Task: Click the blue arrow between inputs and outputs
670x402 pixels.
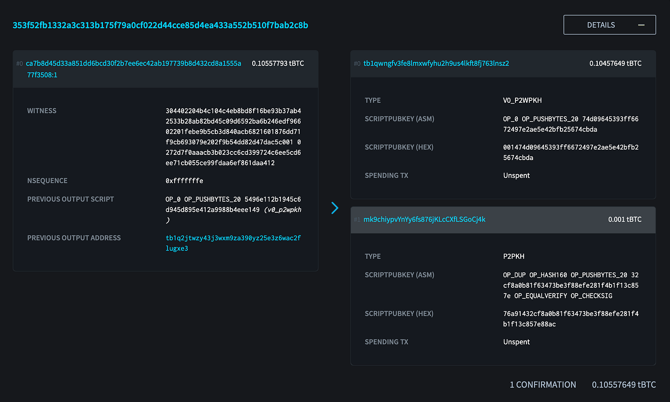Action: [x=335, y=207]
